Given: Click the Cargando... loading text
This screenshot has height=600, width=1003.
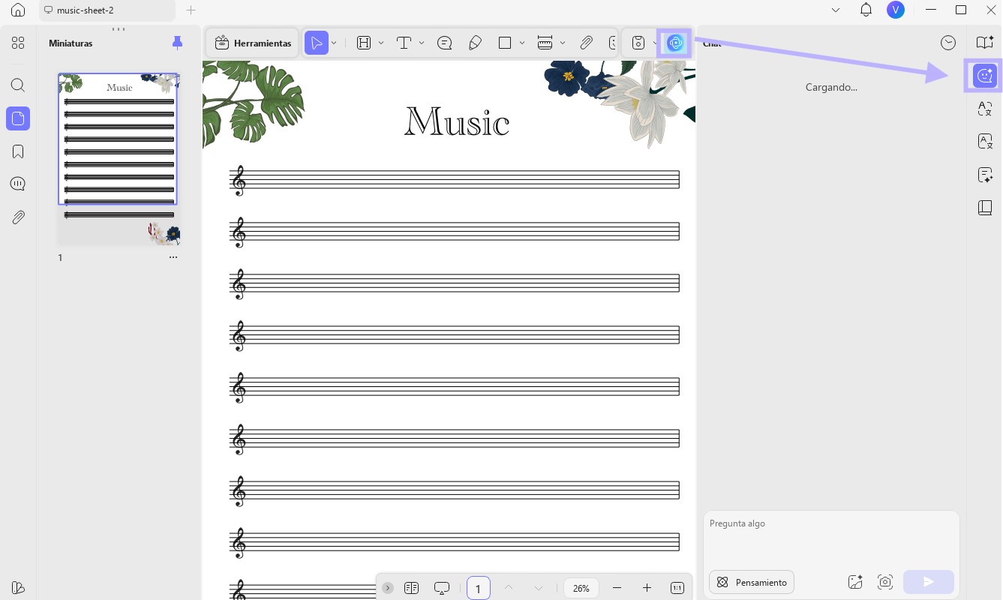Looking at the screenshot, I should point(831,87).
